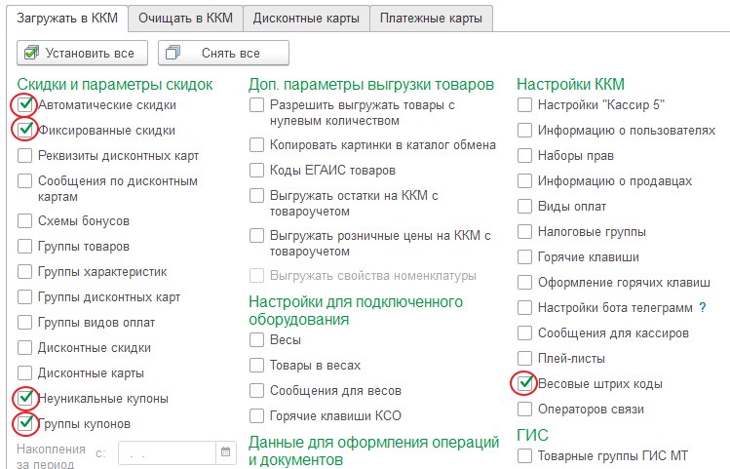
Task: Tick Сообщения по дисконтным картам checkbox
Action: (x=24, y=180)
